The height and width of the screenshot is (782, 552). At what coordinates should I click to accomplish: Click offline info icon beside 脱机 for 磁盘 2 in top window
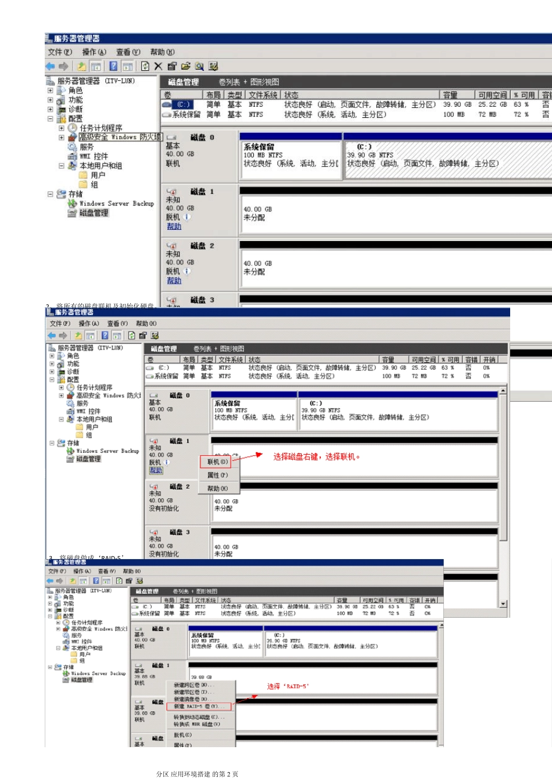pos(187,271)
